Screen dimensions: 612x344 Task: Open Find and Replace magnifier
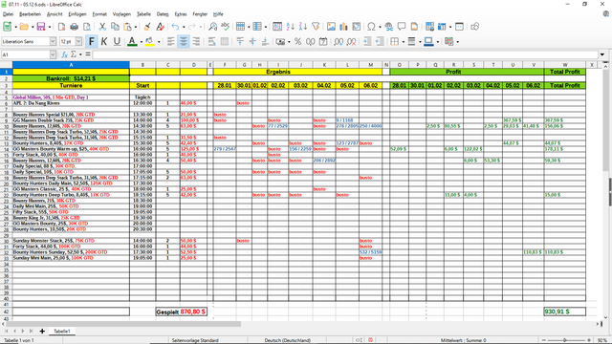coord(212,27)
